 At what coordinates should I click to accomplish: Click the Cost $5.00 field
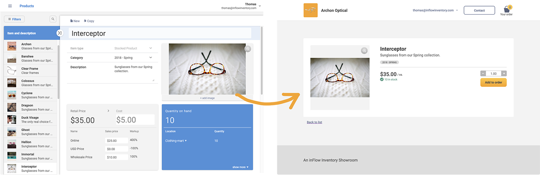(x=135, y=119)
